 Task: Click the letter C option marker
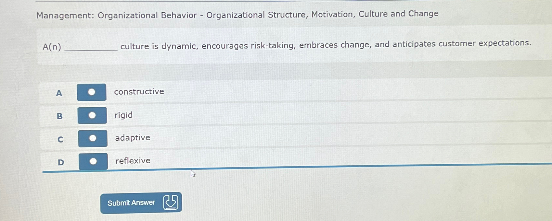pyautogui.click(x=60, y=140)
